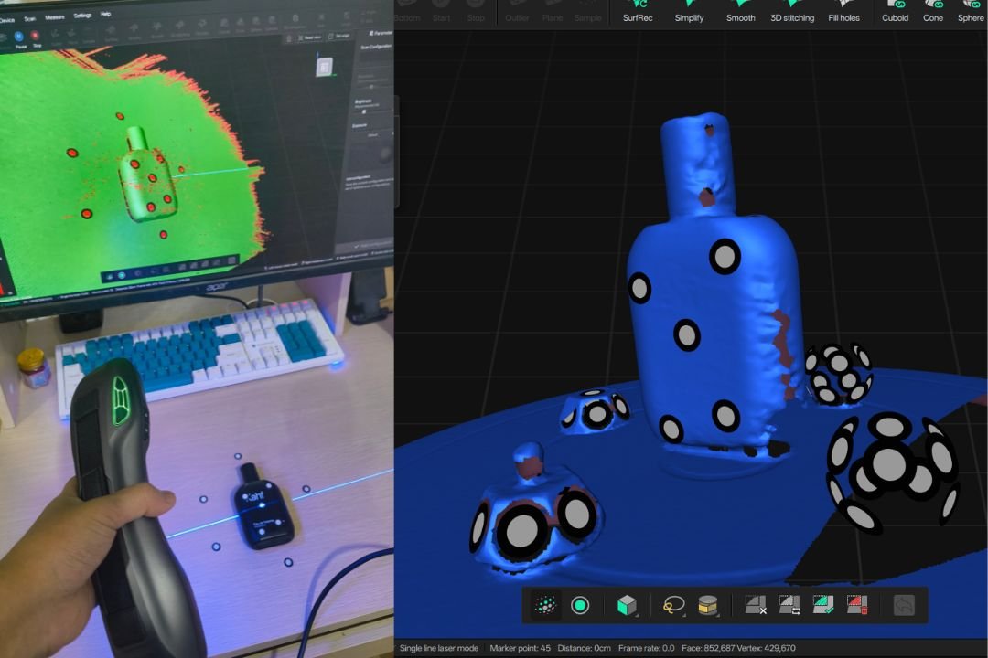Viewport: 988px width, 658px height.
Task: Open Device menu on monitor window
Action: [6, 21]
